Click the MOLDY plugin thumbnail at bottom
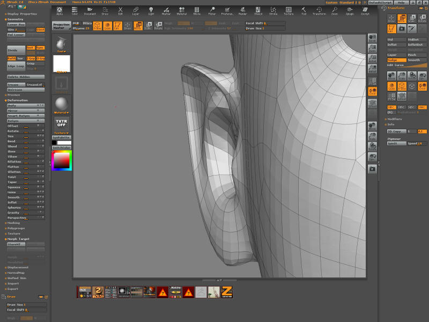The width and height of the screenshot is (429, 322). [x=98, y=291]
